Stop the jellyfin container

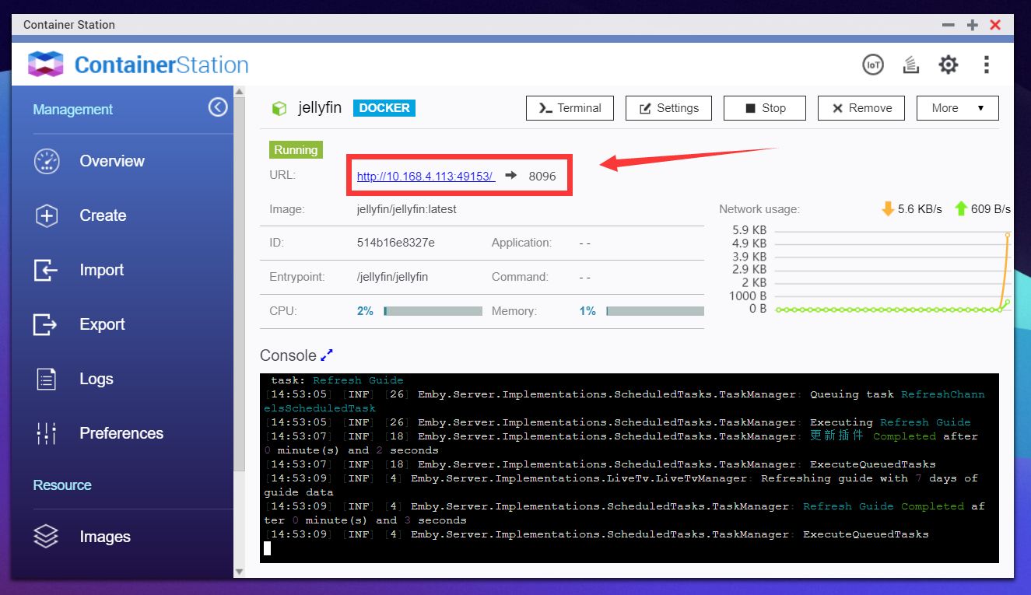coord(765,108)
